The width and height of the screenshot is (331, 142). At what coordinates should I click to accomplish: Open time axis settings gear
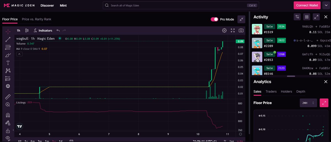pyautogui.click(x=241, y=134)
